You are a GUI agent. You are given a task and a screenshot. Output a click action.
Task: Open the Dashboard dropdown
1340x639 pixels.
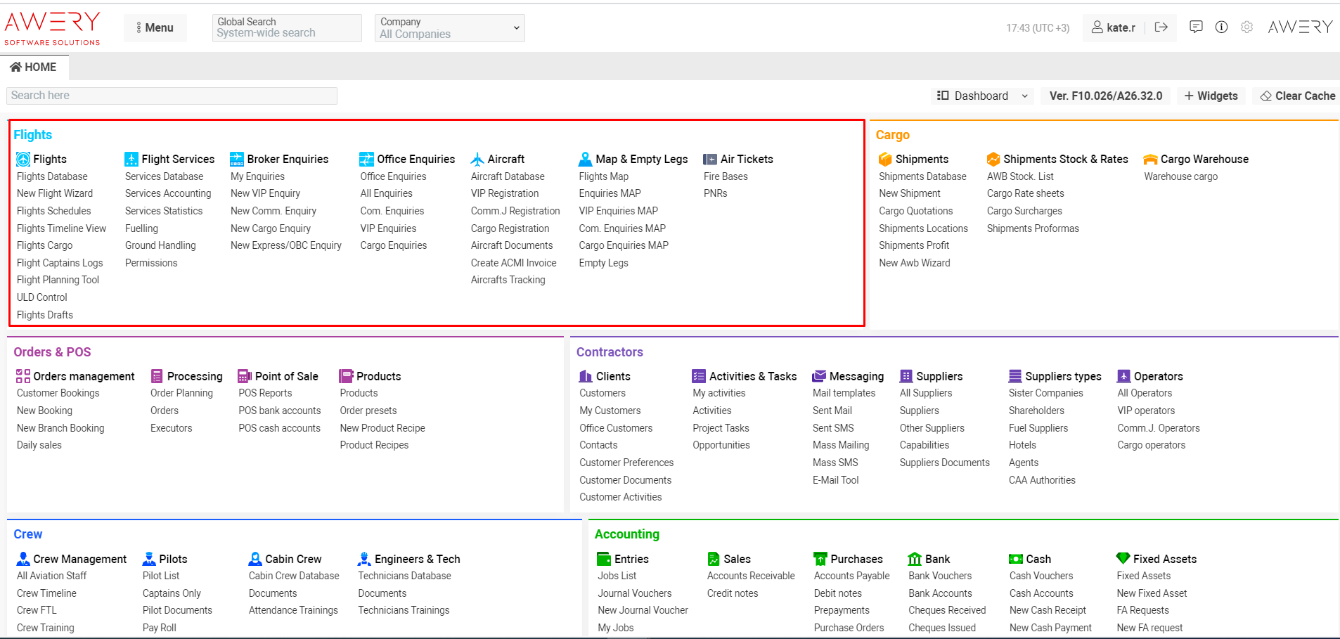tap(982, 96)
